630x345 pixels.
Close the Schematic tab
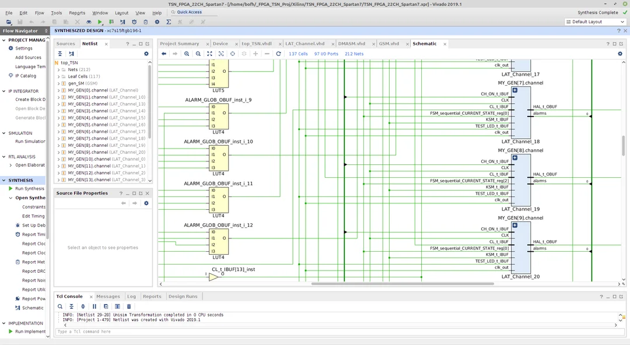coord(444,44)
